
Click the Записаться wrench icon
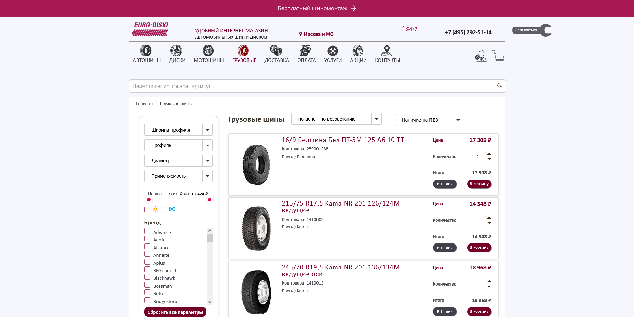tap(532, 30)
